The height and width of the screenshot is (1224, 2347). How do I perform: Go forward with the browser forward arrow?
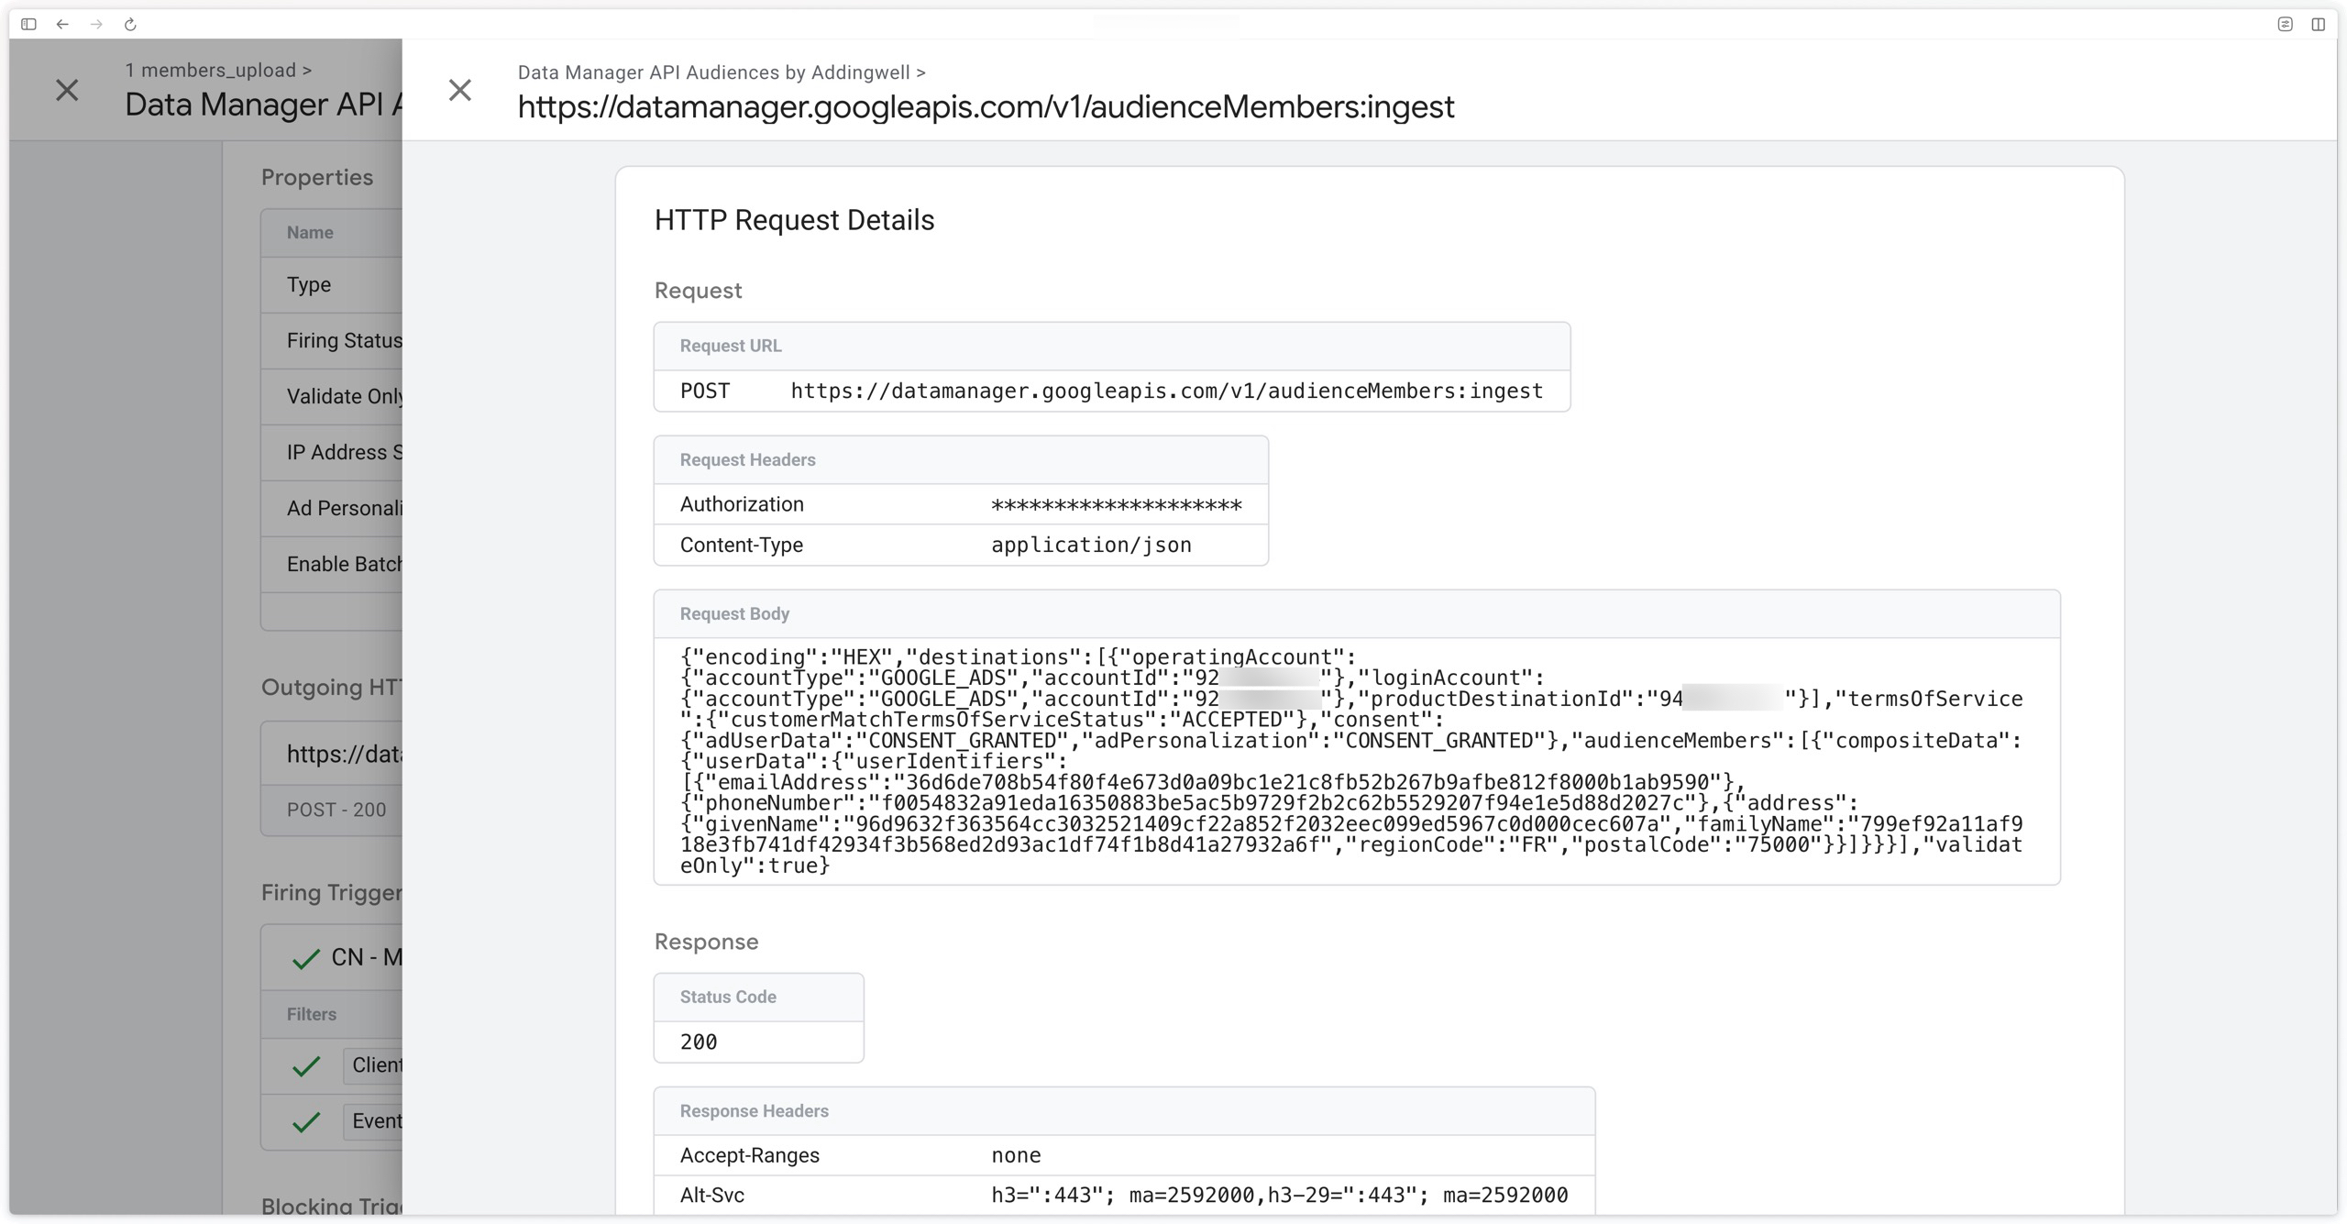click(96, 24)
